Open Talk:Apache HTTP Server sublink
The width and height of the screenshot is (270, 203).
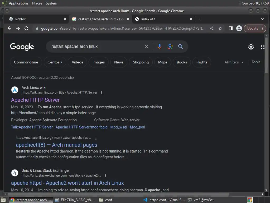click(32, 127)
